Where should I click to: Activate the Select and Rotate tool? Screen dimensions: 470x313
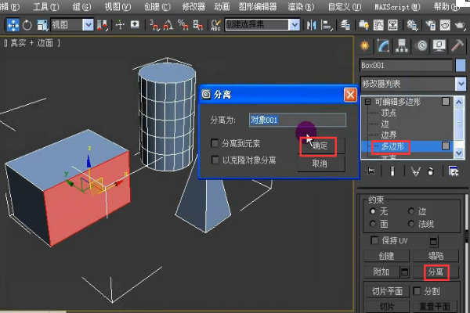[x=27, y=25]
